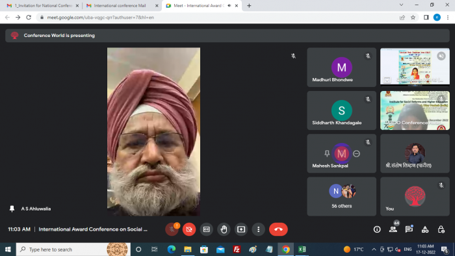Remove Mahesh Sankpal minus icon
This screenshot has height=256, width=455.
tap(357, 153)
